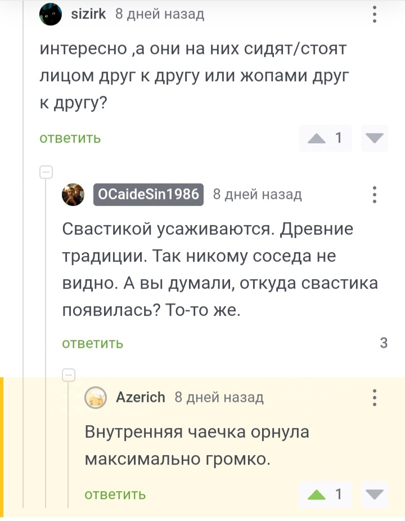
Task: Open sizirk's profile via username
Action: 88,15
